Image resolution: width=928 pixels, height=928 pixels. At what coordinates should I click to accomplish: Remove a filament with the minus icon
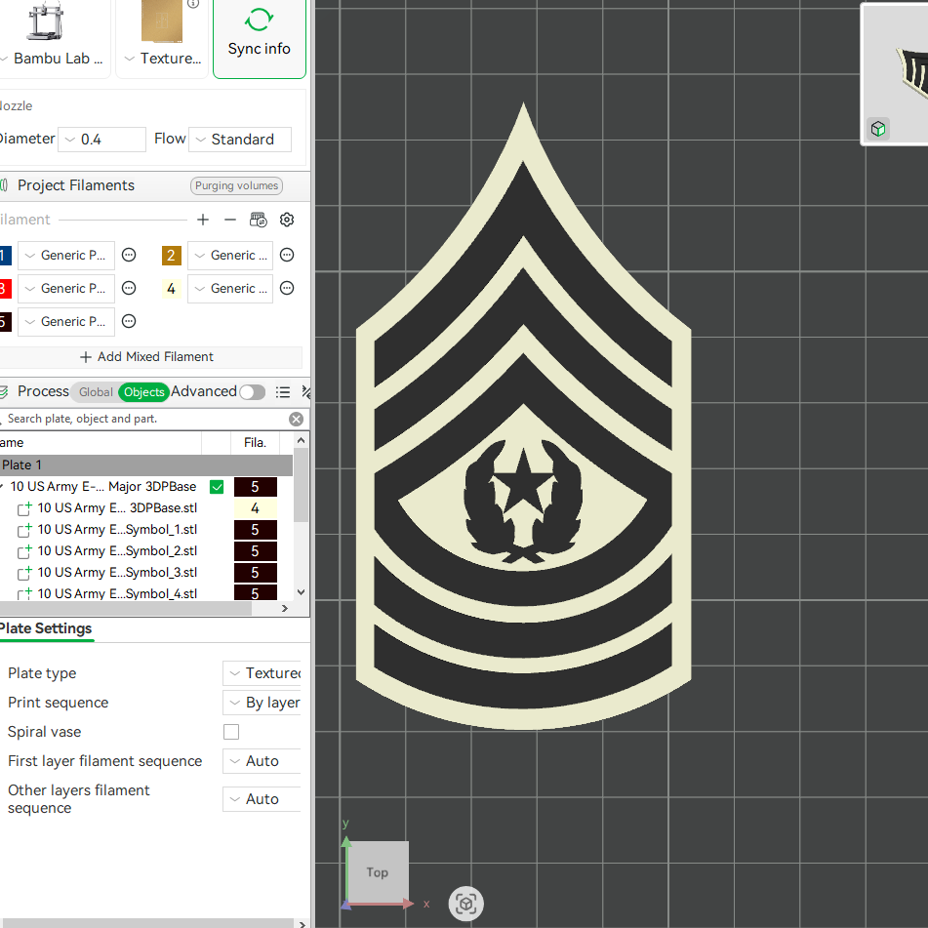coord(230,221)
